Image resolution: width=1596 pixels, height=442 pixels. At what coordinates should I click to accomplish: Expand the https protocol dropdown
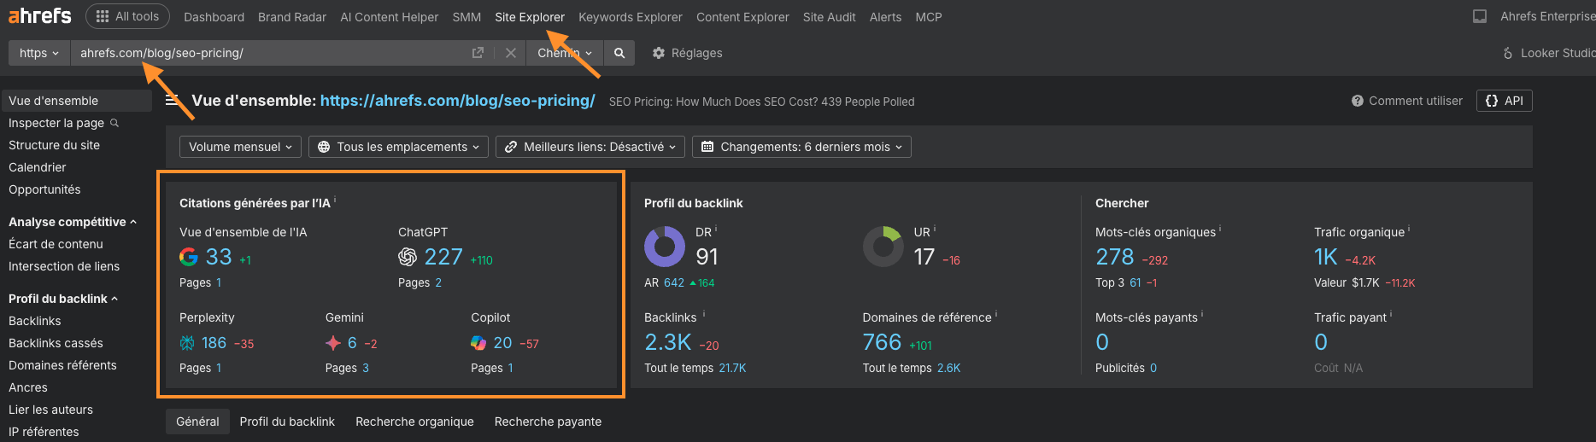[39, 53]
